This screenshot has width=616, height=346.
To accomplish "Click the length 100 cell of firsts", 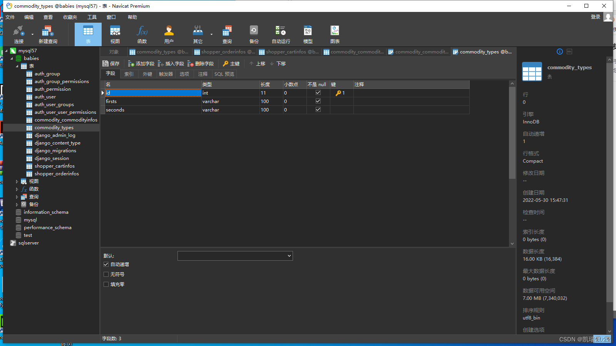I will coord(271,101).
